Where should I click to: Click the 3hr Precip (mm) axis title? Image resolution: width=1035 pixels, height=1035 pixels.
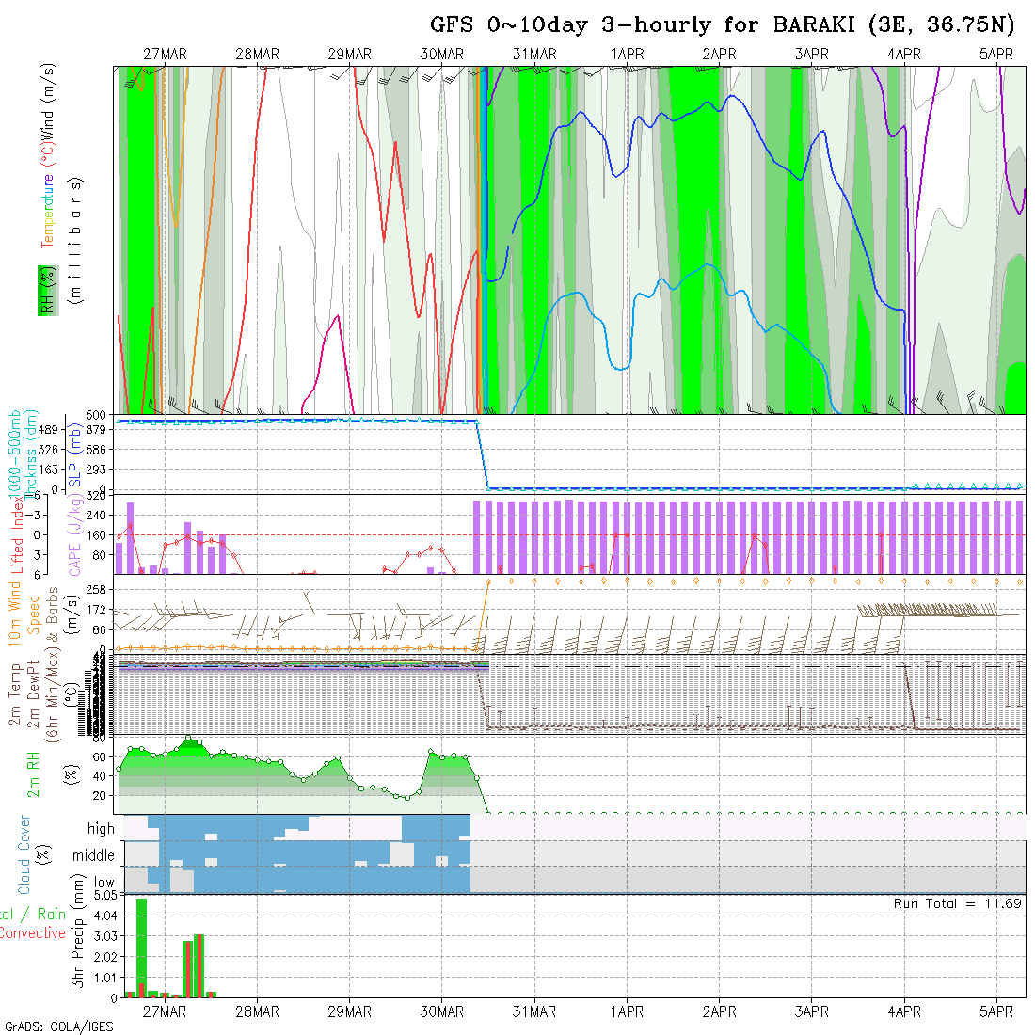coord(78,931)
